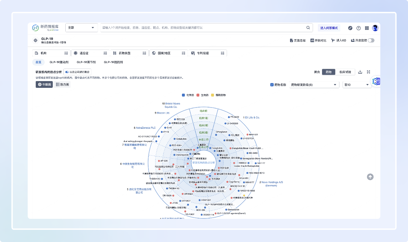Expand the 药物类型 filter list

[144, 53]
